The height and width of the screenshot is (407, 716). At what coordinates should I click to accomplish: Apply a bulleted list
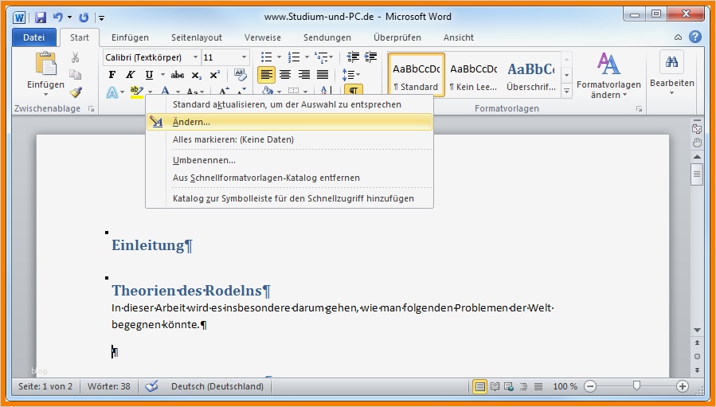266,57
